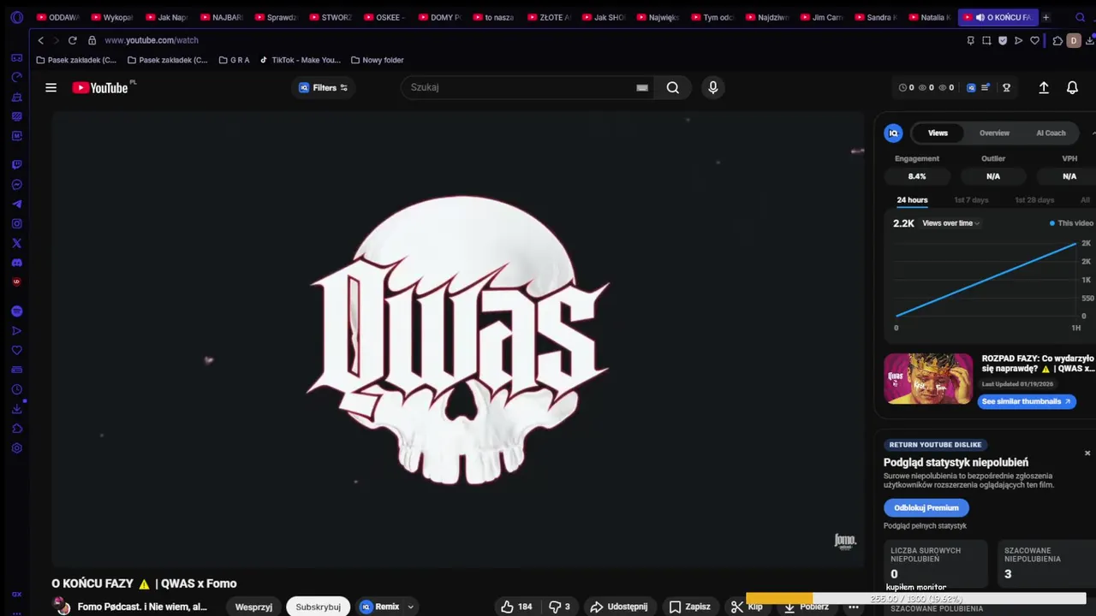Click the views line chart graph

(x=986, y=280)
